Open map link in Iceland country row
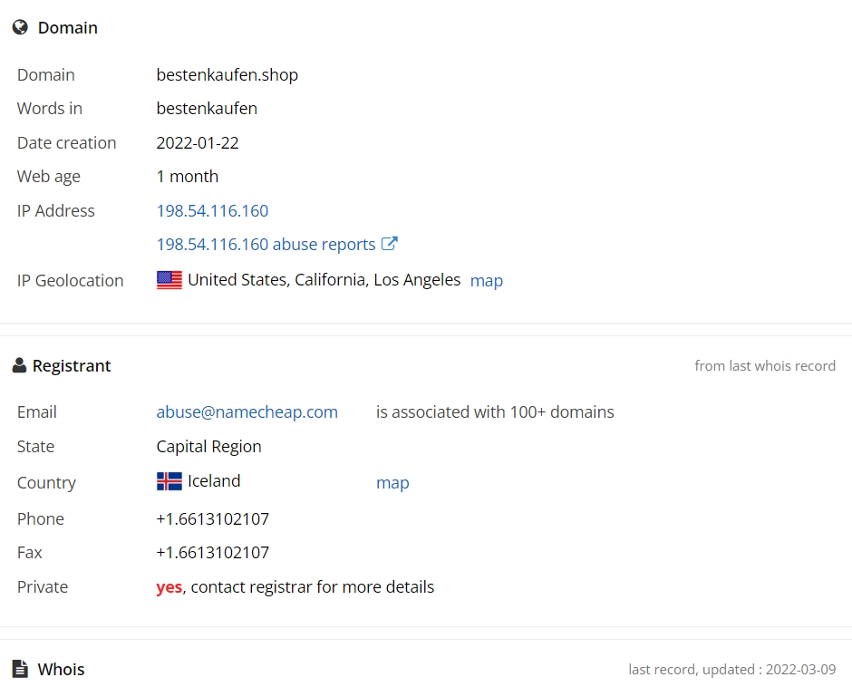This screenshot has height=687, width=852. click(x=392, y=482)
